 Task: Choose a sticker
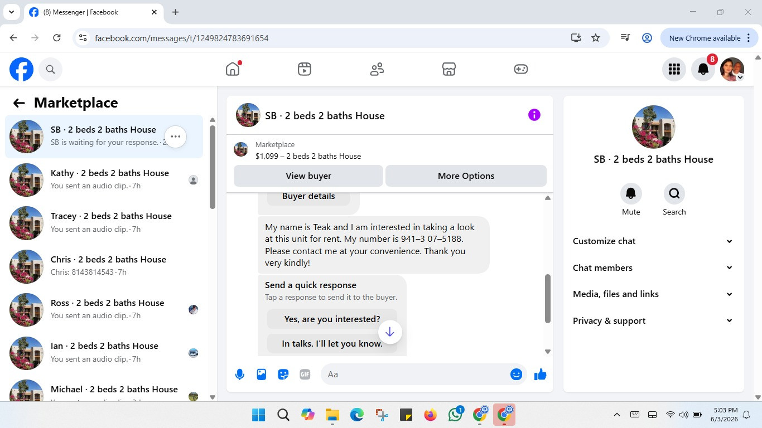tap(283, 374)
